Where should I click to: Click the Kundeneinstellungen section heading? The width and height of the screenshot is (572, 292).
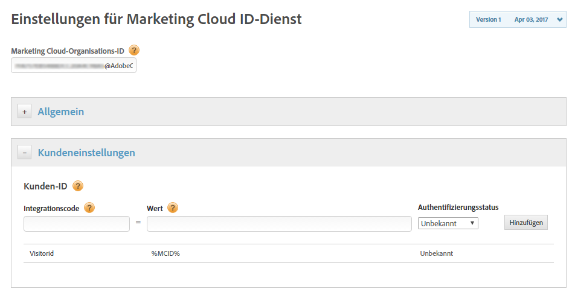[86, 153]
